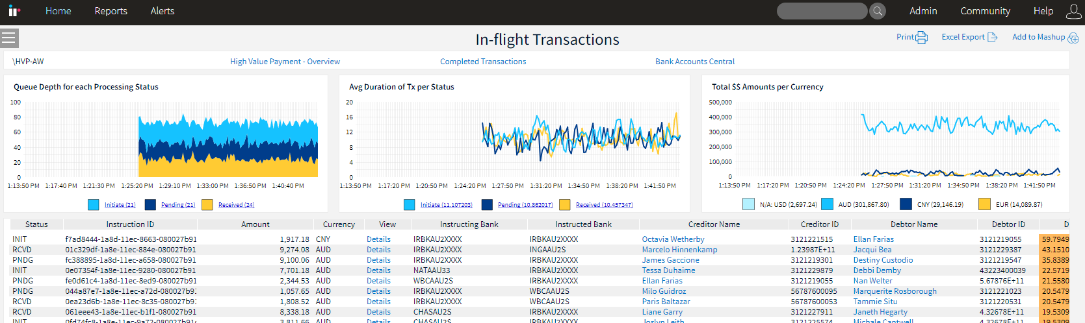The height and width of the screenshot is (323, 1085).
Task: Open the Reports menu
Action: point(111,11)
